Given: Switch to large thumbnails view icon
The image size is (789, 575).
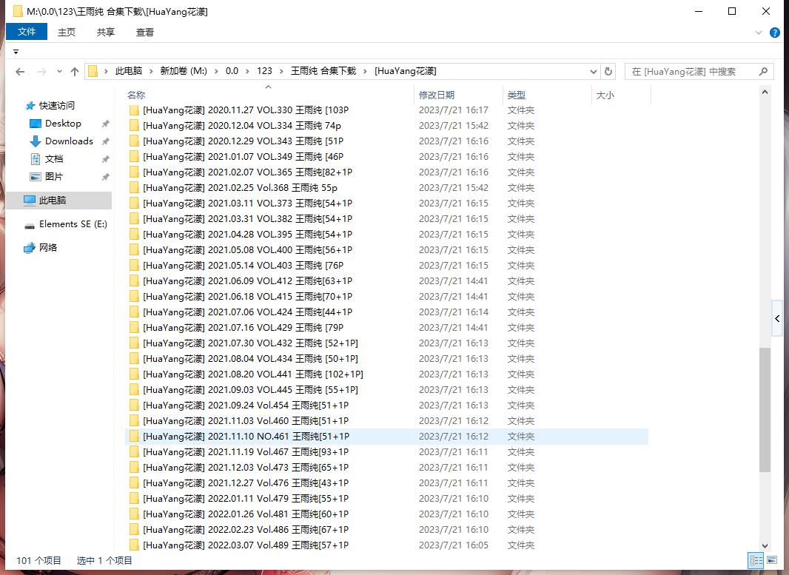Looking at the screenshot, I should pos(772,560).
